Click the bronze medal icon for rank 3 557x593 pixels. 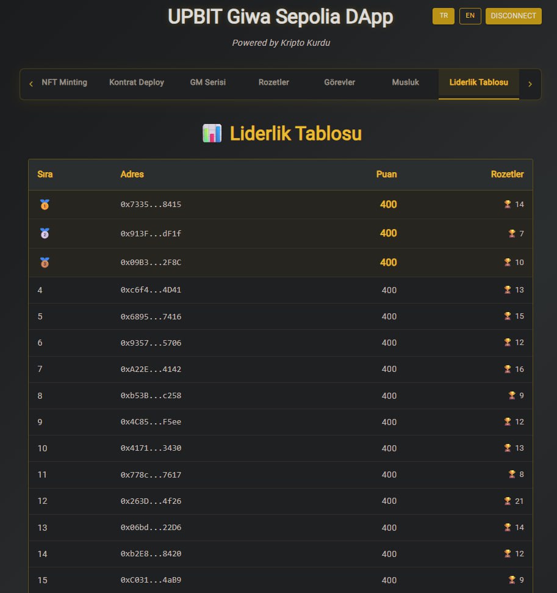[x=45, y=263]
